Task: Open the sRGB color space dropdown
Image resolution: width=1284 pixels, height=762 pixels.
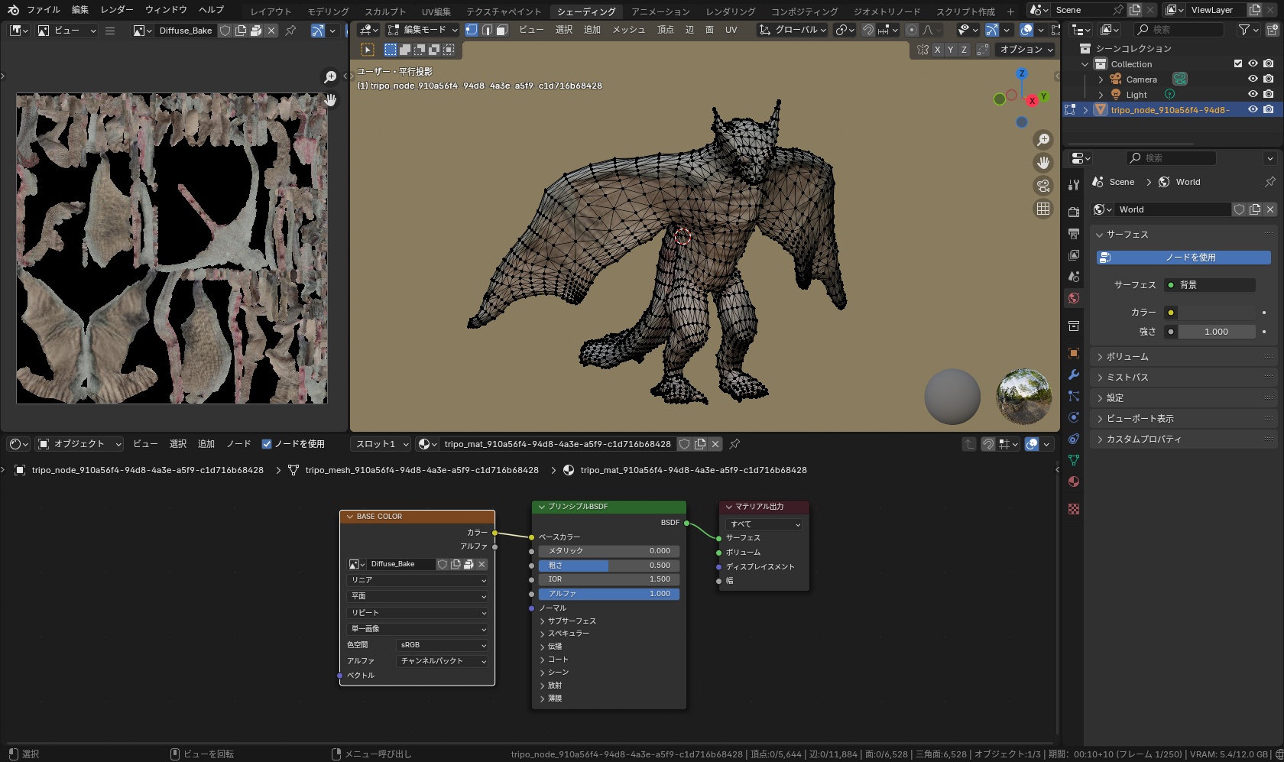Action: pyautogui.click(x=442, y=645)
